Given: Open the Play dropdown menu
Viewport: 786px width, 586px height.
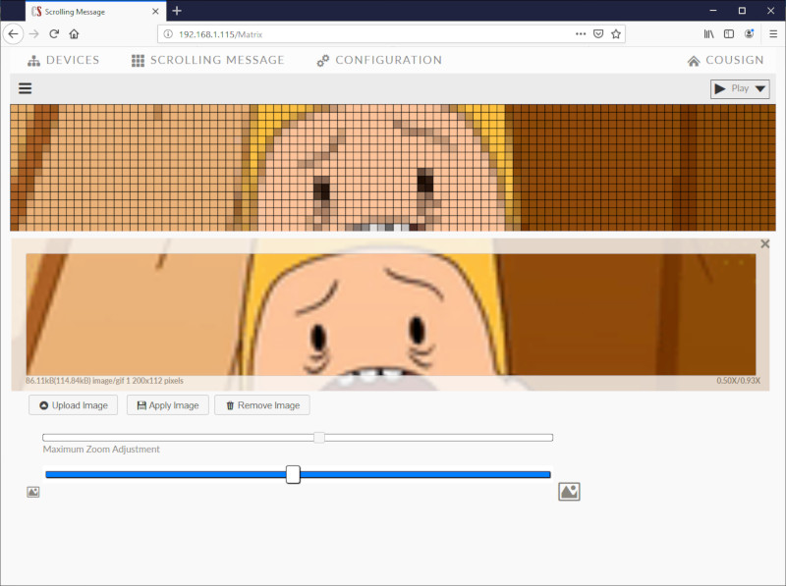Looking at the screenshot, I should (740, 88).
